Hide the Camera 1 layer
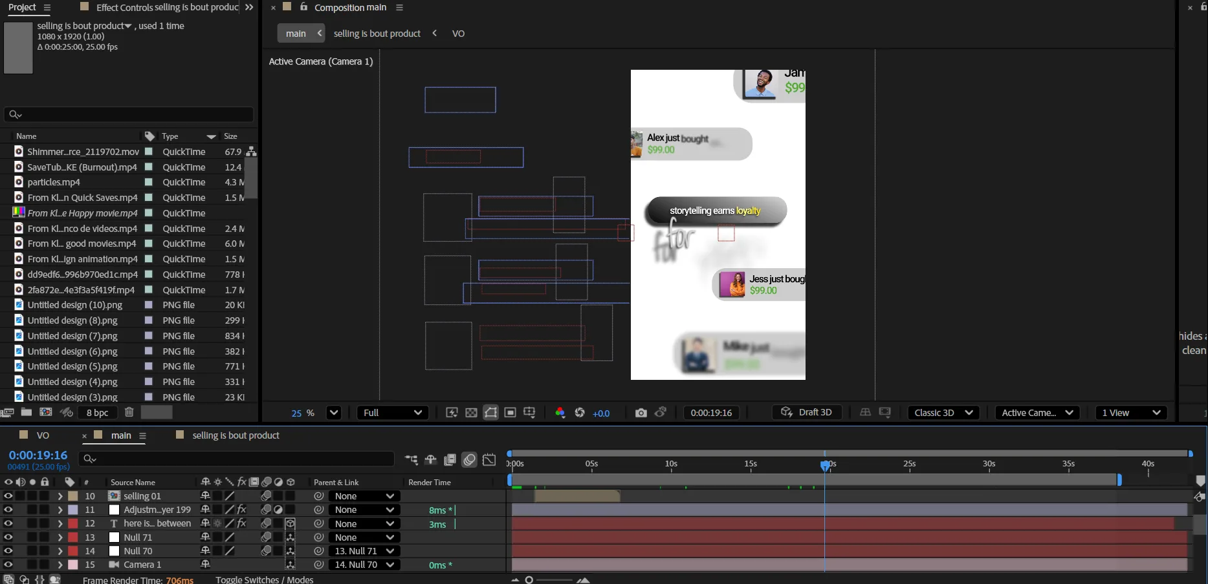Image resolution: width=1208 pixels, height=584 pixels. (8, 565)
